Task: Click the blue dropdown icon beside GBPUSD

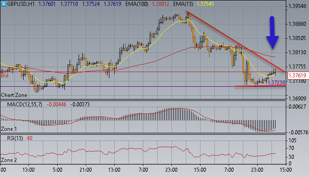Action: pyautogui.click(x=4, y=4)
